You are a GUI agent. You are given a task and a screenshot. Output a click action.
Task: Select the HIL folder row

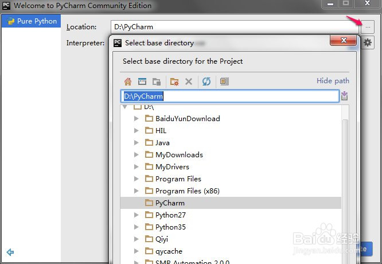point(231,131)
